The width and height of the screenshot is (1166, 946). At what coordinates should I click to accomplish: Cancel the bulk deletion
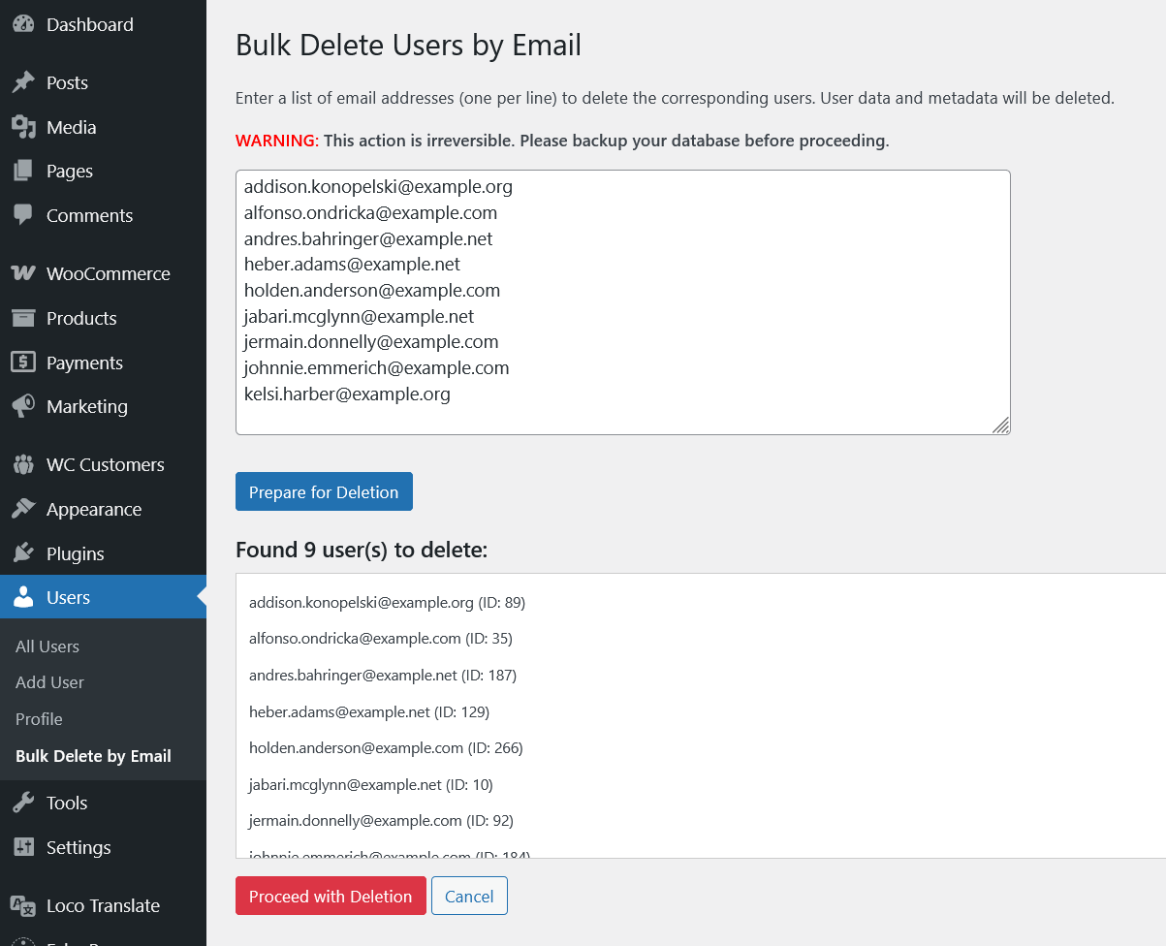(469, 897)
